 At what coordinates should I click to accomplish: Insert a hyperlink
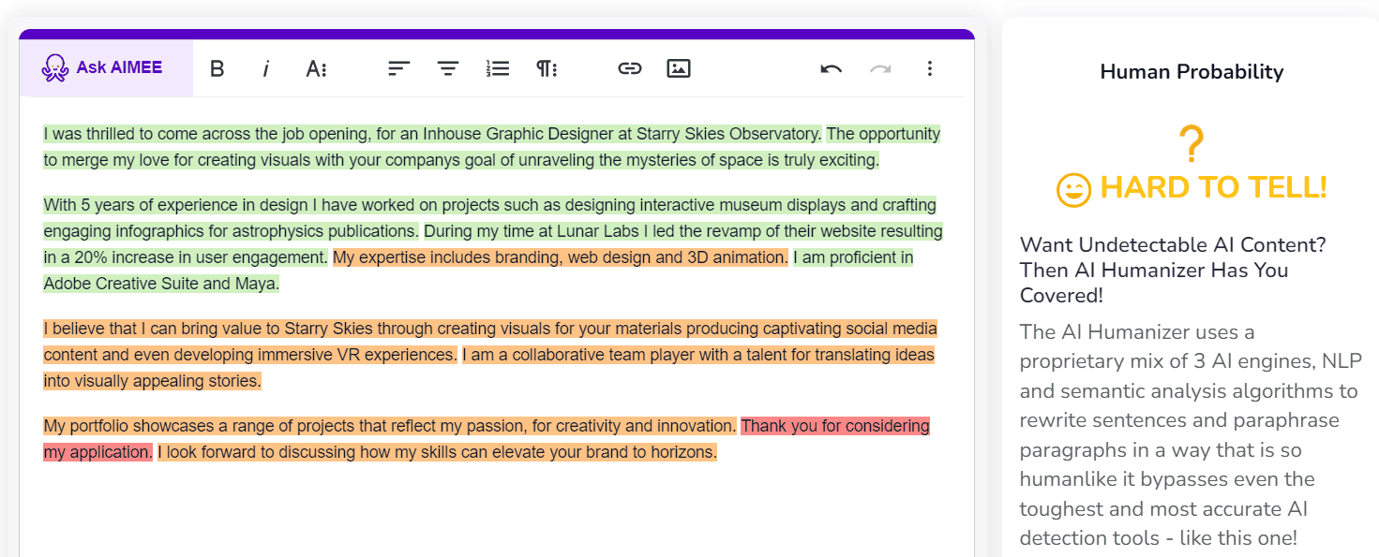[630, 68]
